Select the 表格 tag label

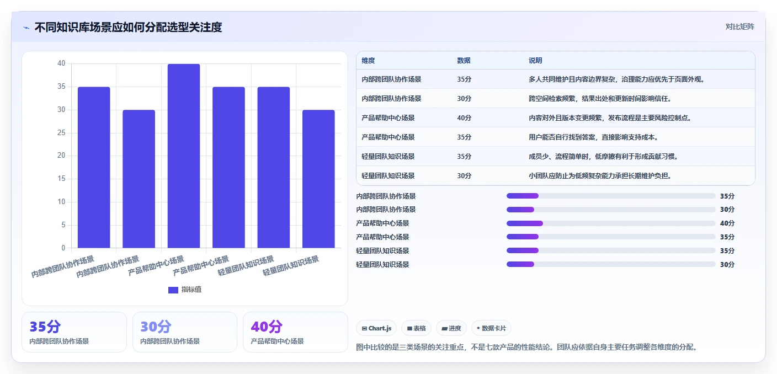coord(419,328)
